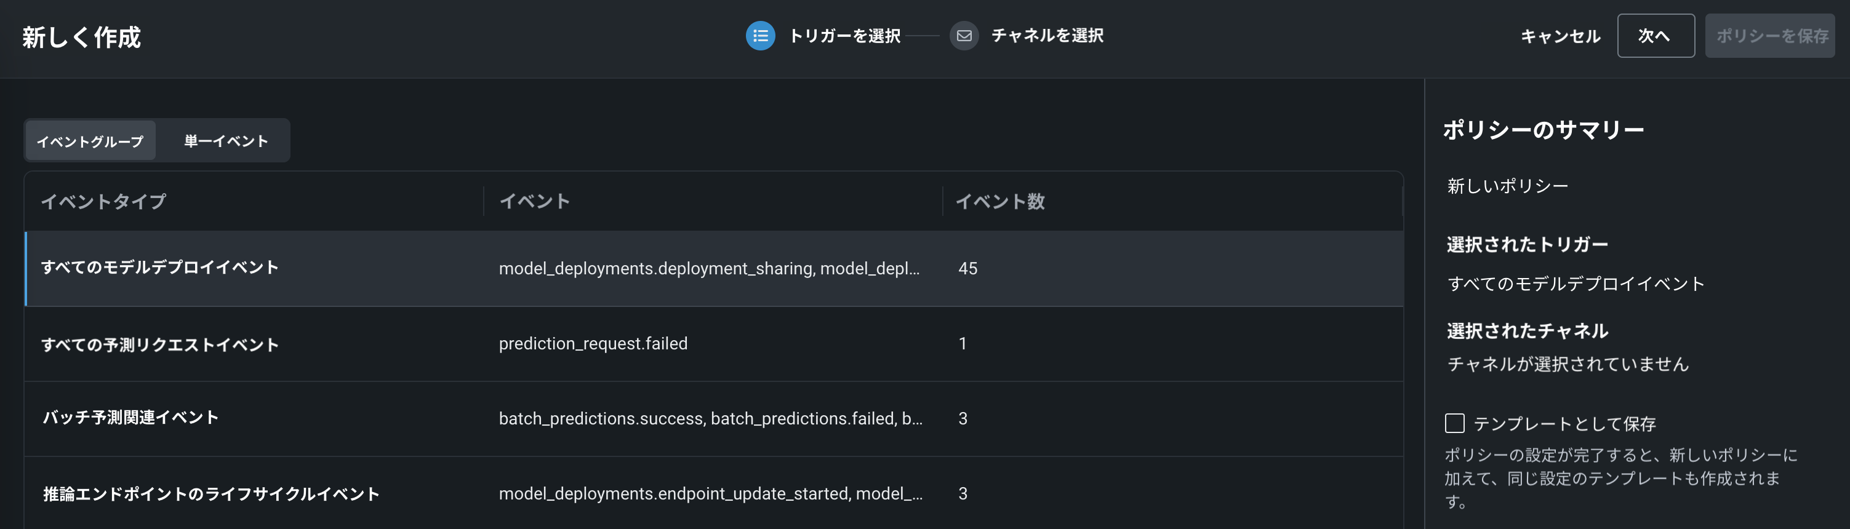The image size is (1850, 529).
Task: Select the イベントグループ tab
Action: coord(90,141)
